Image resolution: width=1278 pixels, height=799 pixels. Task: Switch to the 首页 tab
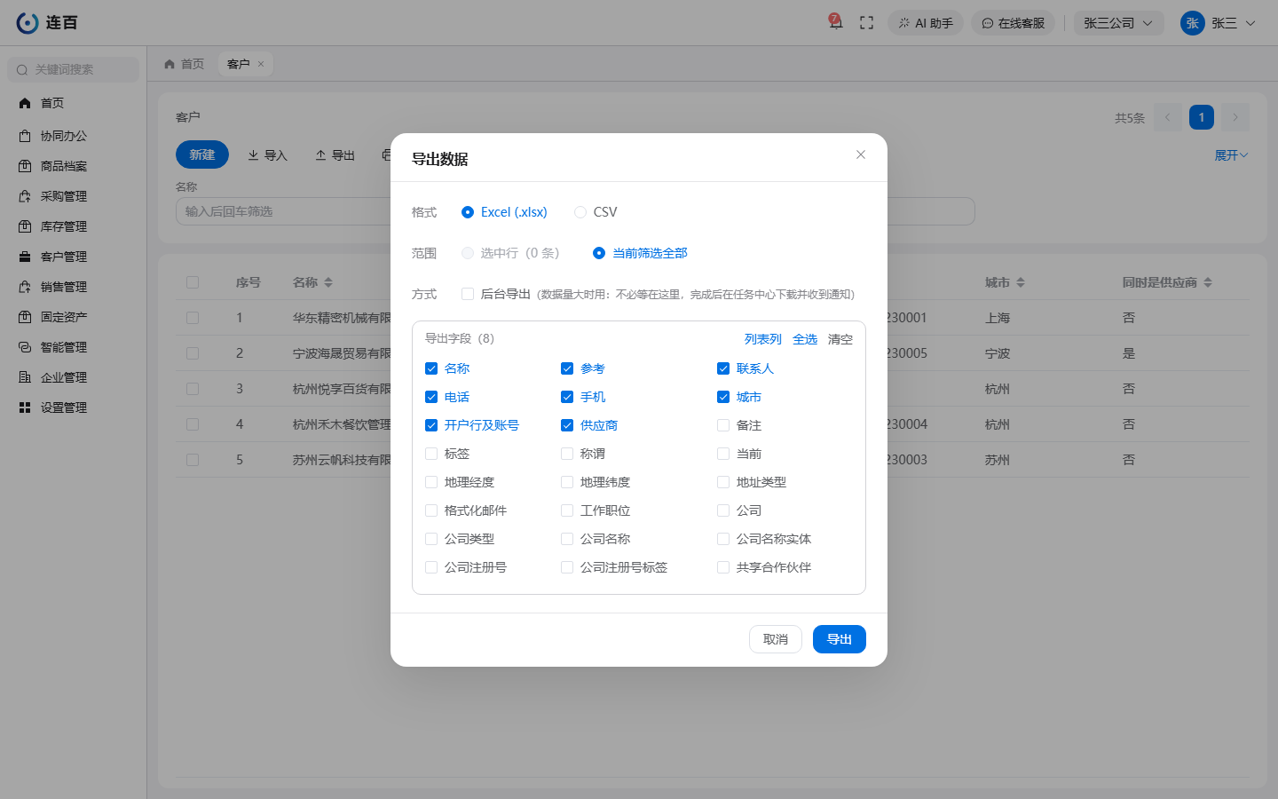pos(185,64)
